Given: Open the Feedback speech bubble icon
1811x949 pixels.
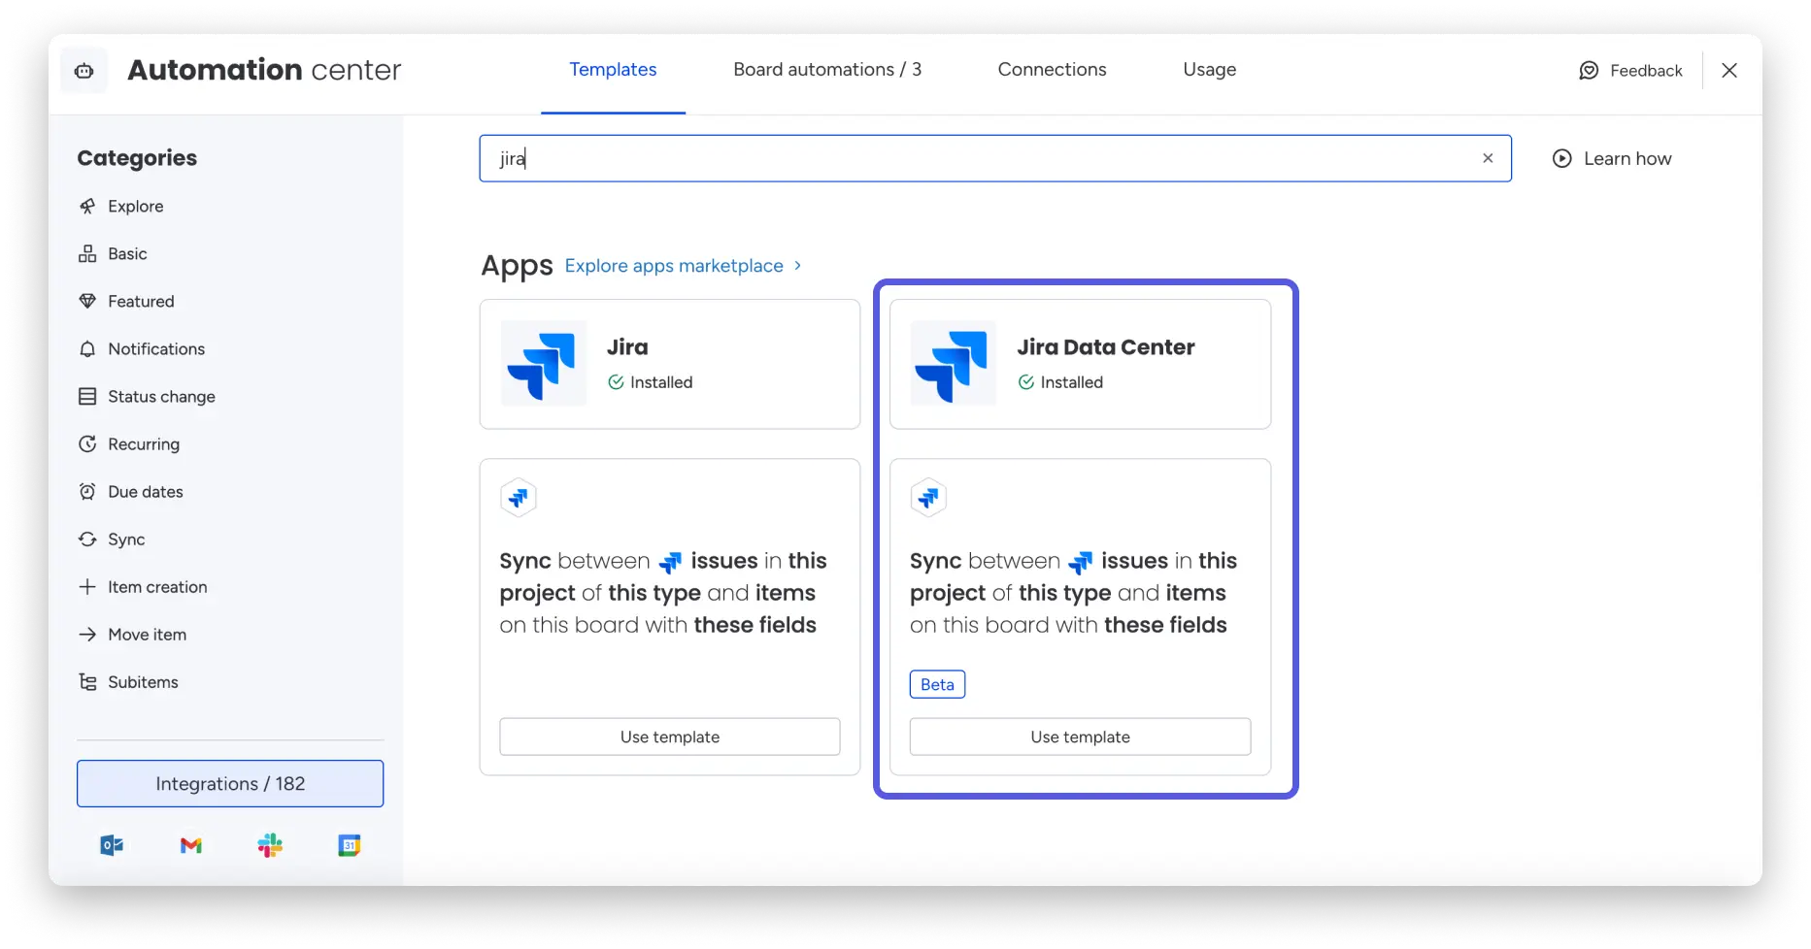Looking at the screenshot, I should 1589,70.
